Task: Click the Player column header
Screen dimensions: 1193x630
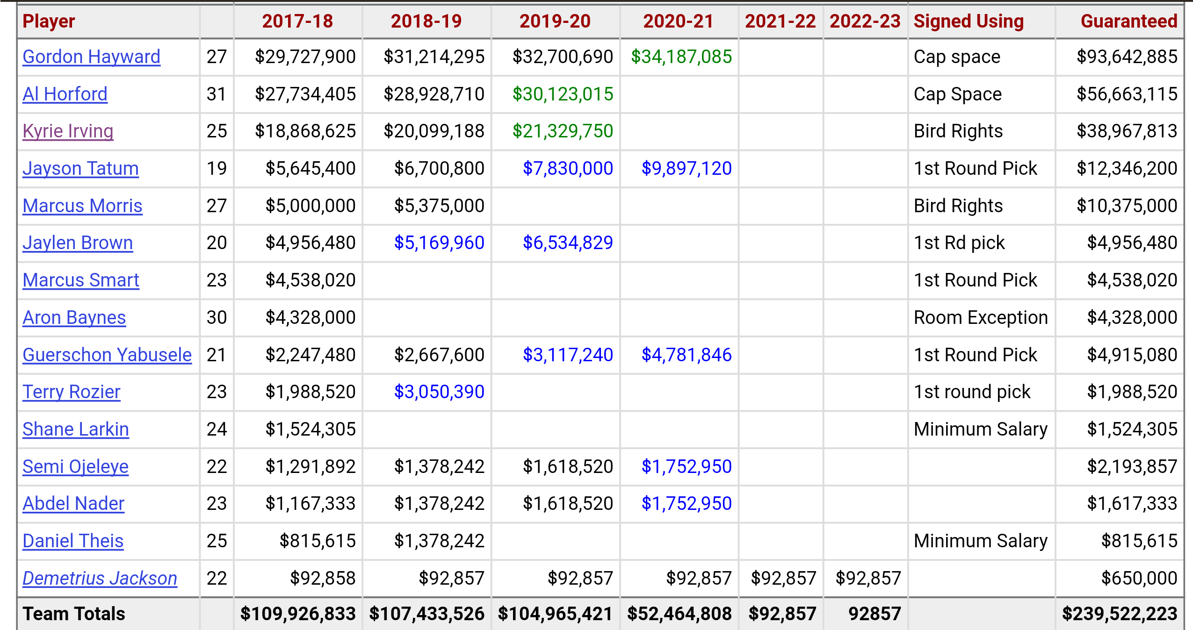Action: coord(49,21)
